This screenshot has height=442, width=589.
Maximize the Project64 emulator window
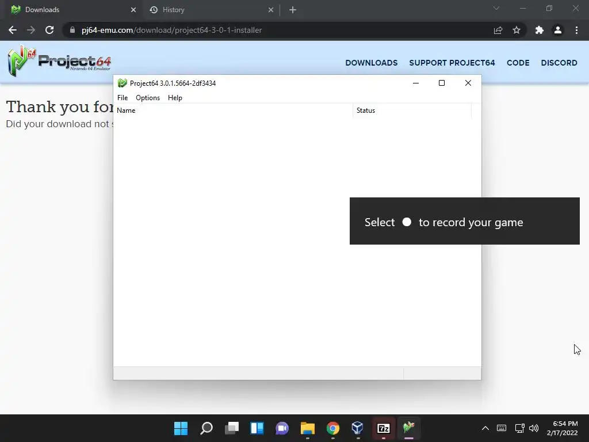(x=442, y=83)
